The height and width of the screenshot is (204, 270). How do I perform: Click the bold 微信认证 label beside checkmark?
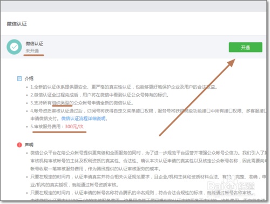[x=35, y=43]
